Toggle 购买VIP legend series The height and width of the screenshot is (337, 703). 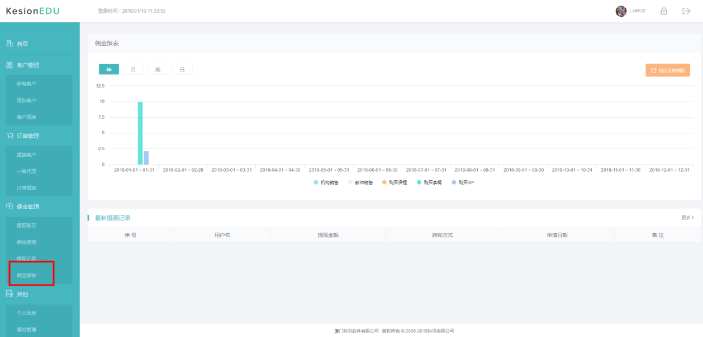[463, 182]
